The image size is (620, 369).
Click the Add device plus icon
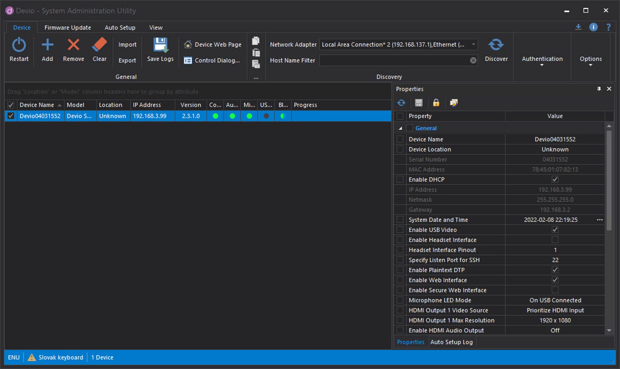[47, 45]
